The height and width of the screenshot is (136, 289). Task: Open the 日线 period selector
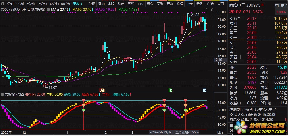[x=220, y=132]
